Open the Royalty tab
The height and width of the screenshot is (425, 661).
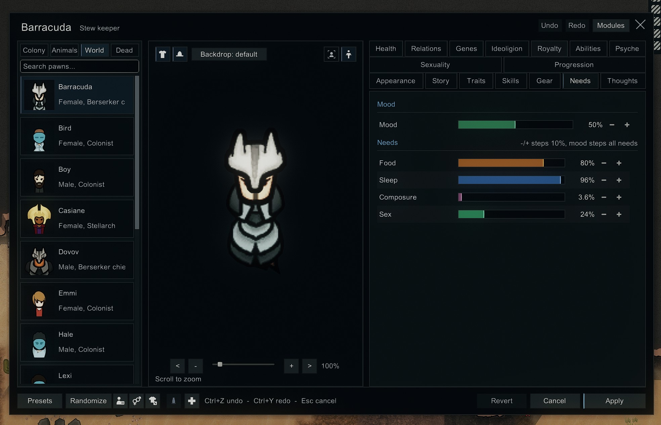[x=549, y=49]
